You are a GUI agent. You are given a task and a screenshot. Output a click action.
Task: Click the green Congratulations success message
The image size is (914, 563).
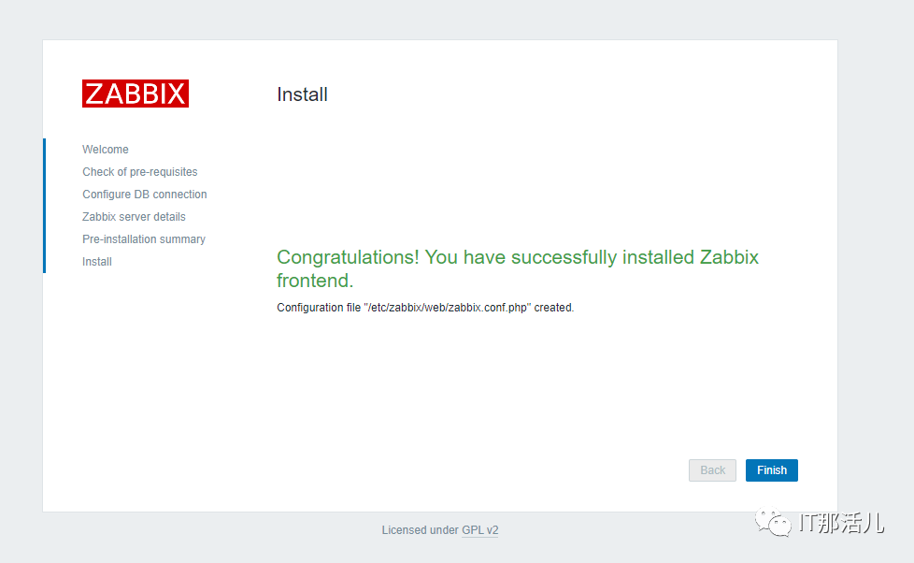point(518,268)
